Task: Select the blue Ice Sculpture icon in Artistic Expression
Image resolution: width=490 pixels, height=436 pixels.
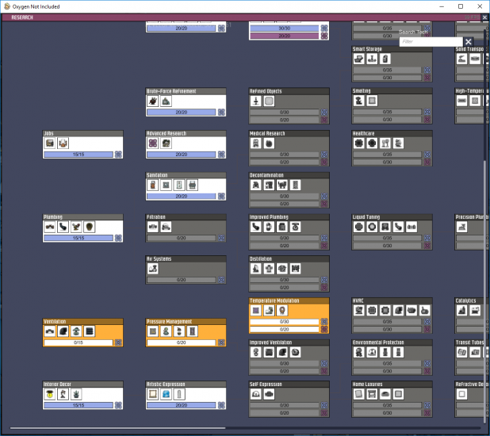Action: pyautogui.click(x=166, y=394)
